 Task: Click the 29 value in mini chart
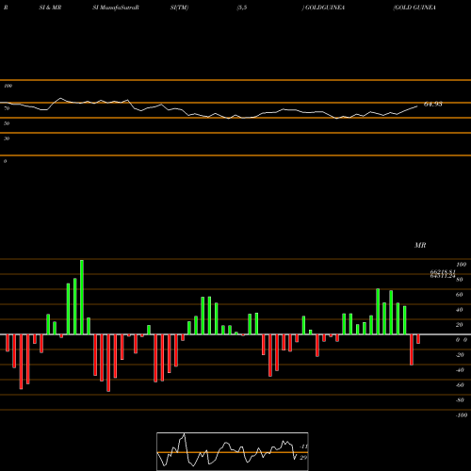[x=303, y=458]
